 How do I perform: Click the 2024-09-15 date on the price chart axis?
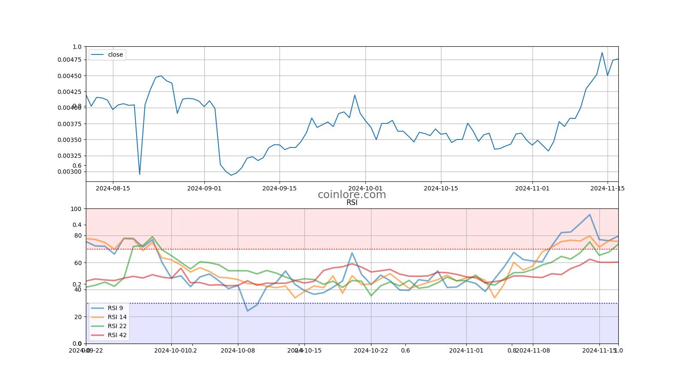(280, 188)
